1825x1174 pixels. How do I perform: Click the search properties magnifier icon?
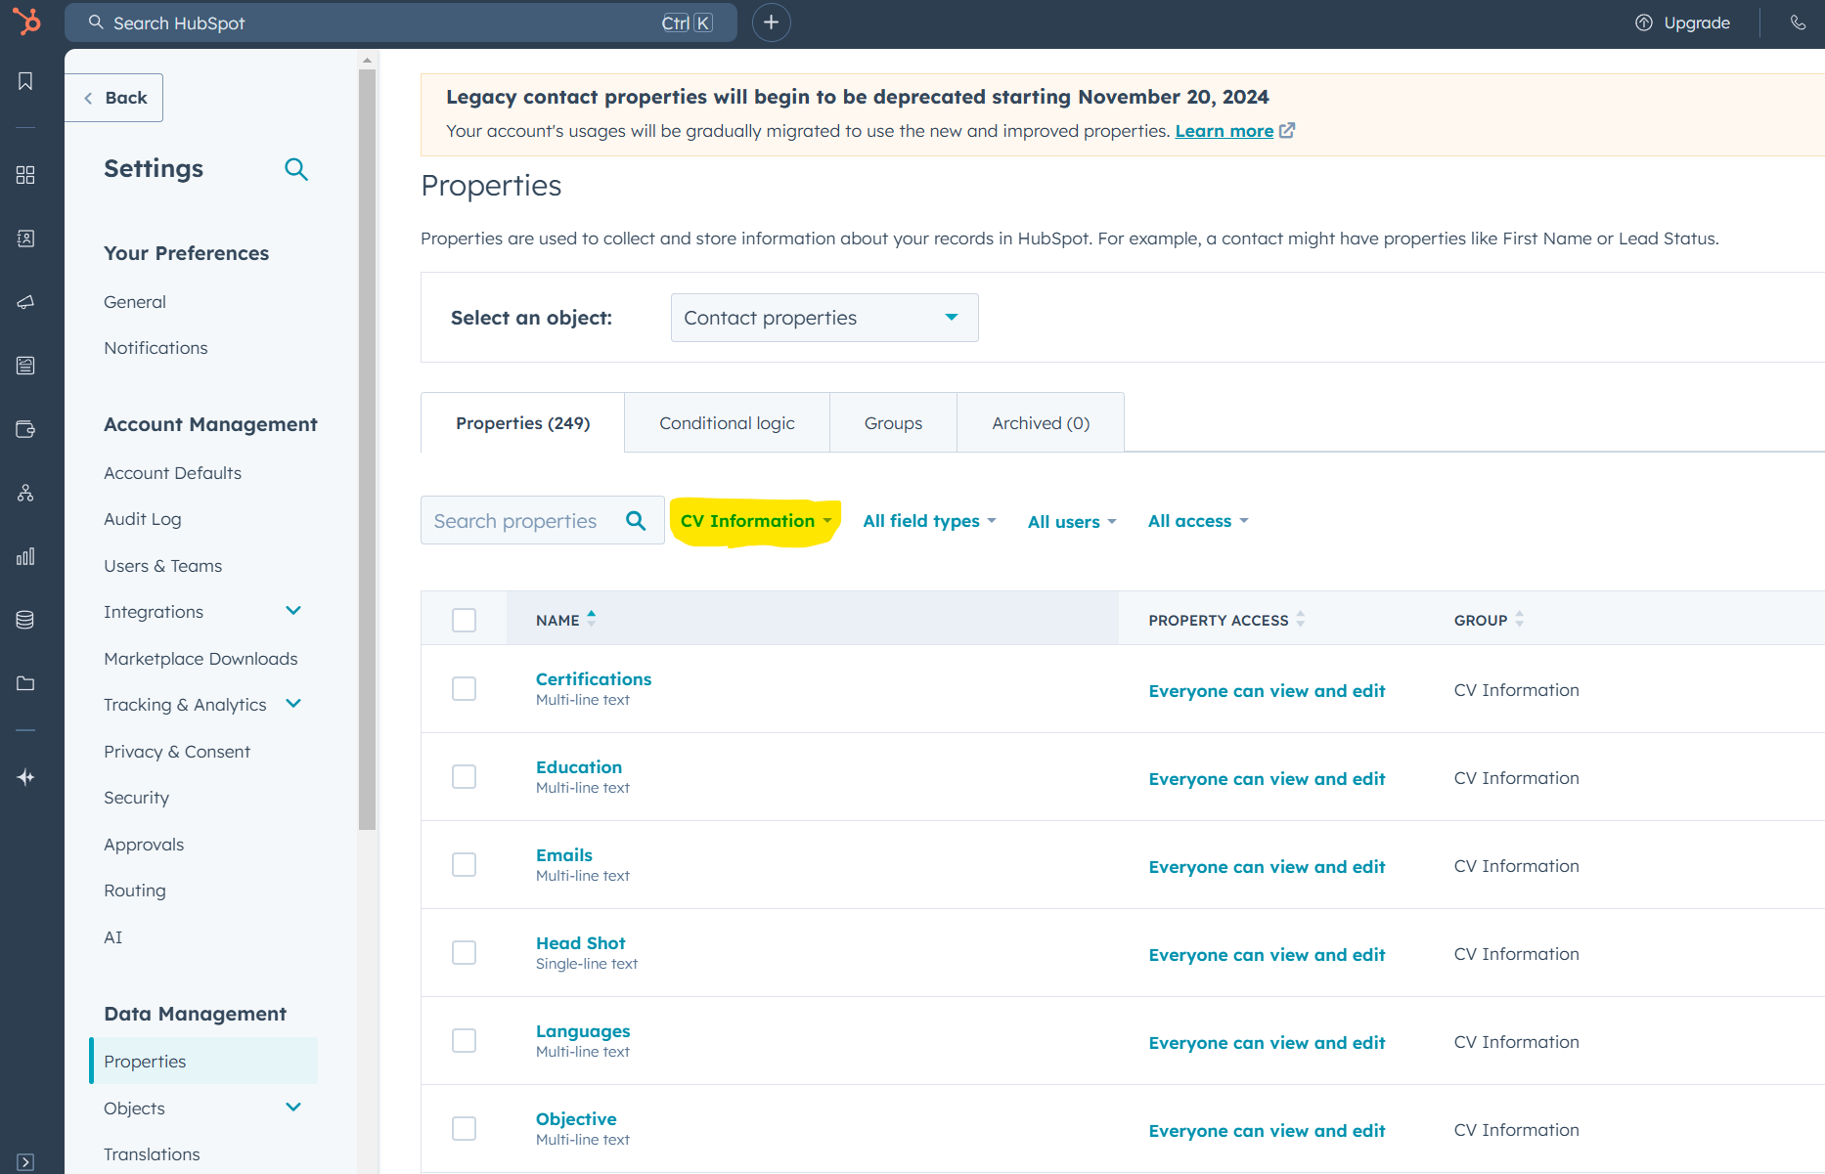[636, 521]
